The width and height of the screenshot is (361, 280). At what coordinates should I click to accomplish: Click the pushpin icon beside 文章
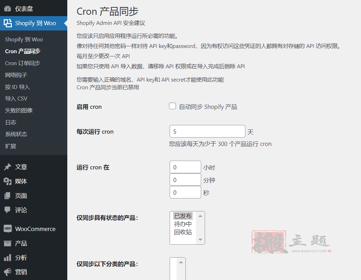(x=8, y=167)
